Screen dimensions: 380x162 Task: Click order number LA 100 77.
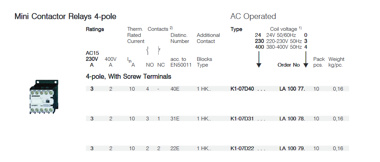tap(292, 89)
